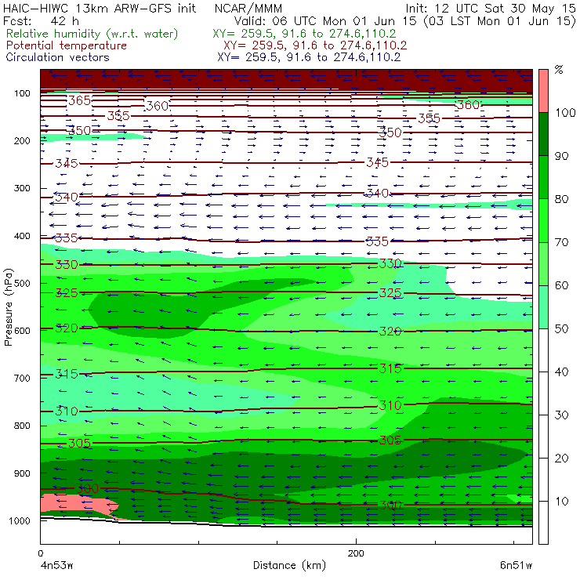Click the '365' potential temperature contour label
This screenshot has width=580, height=580.
(79, 100)
